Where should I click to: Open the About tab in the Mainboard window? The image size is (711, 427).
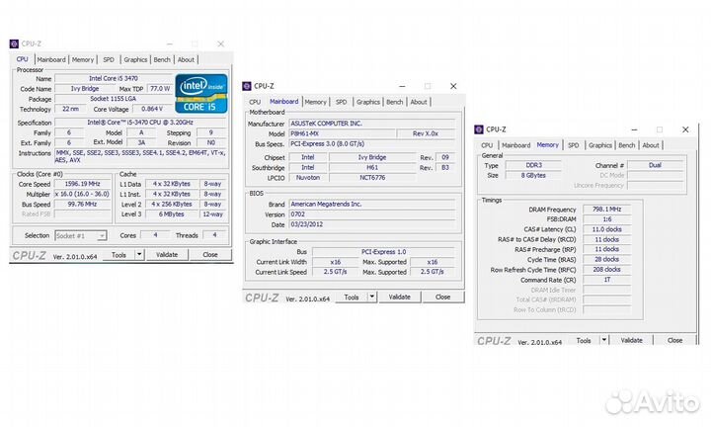[419, 102]
